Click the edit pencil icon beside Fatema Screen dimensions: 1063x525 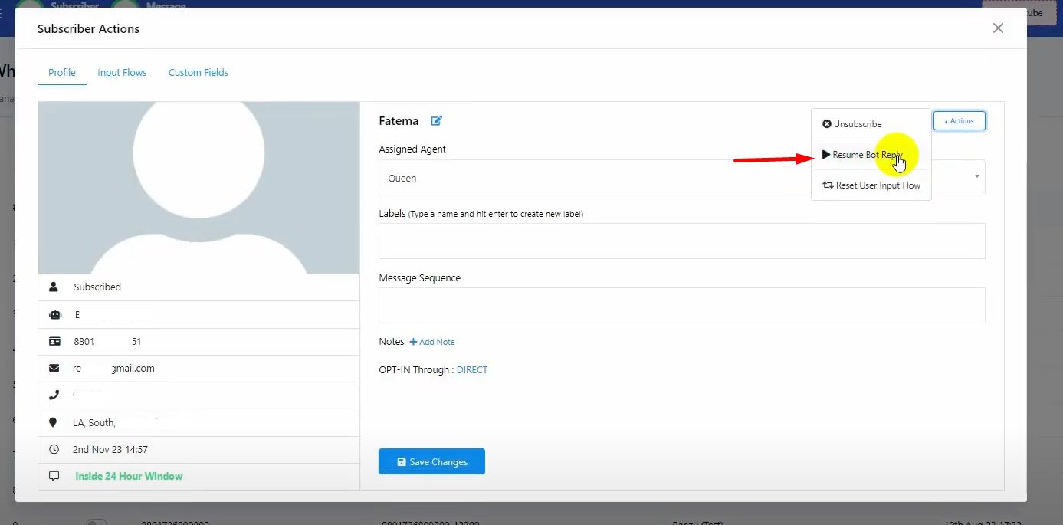coord(436,121)
